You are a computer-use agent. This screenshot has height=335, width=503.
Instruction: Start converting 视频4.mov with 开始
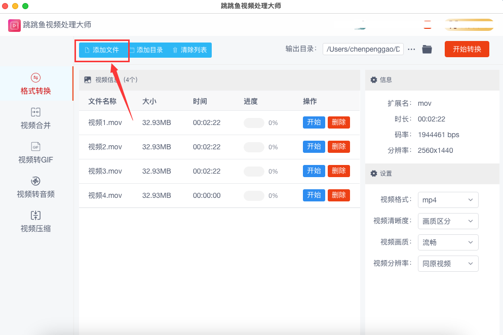pos(314,195)
